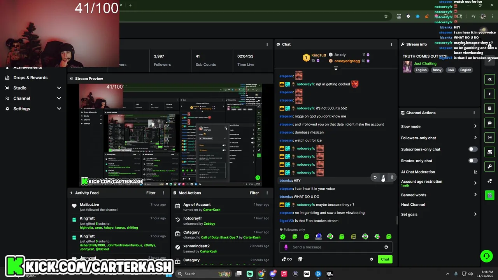Open the chat settings gear icon
Image resolution: width=498 pixels, height=280 pixels.
coord(372,259)
